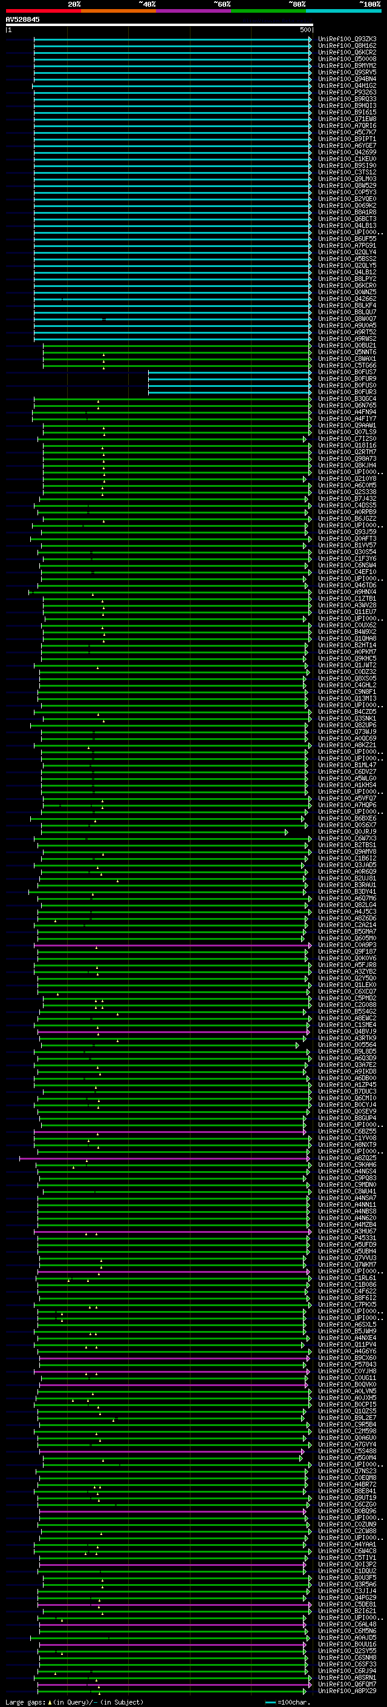This screenshot has height=1707, width=387.
Task: Select label UniRef100_Q98A73
Action: pos(347,458)
